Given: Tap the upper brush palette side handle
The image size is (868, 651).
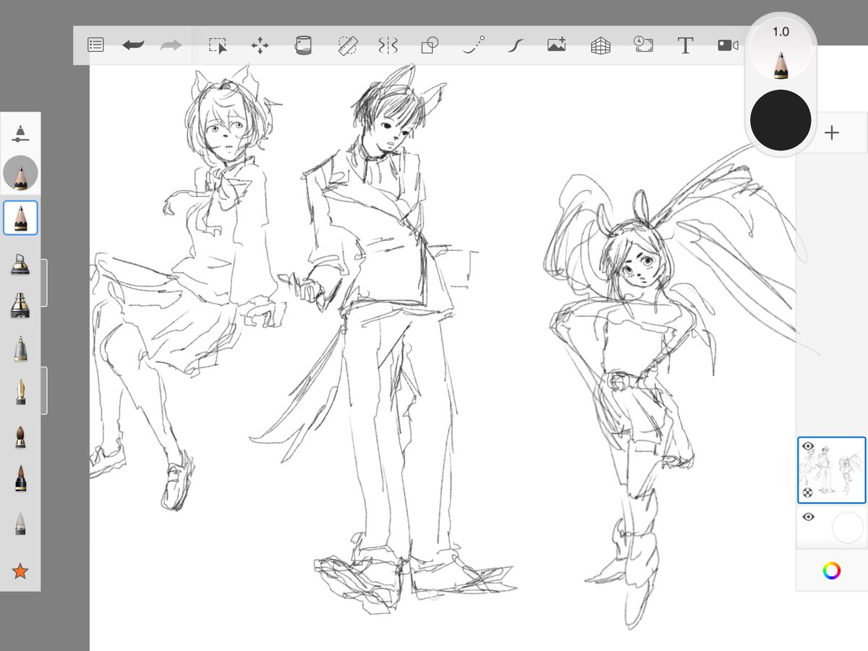Looking at the screenshot, I should click(44, 283).
